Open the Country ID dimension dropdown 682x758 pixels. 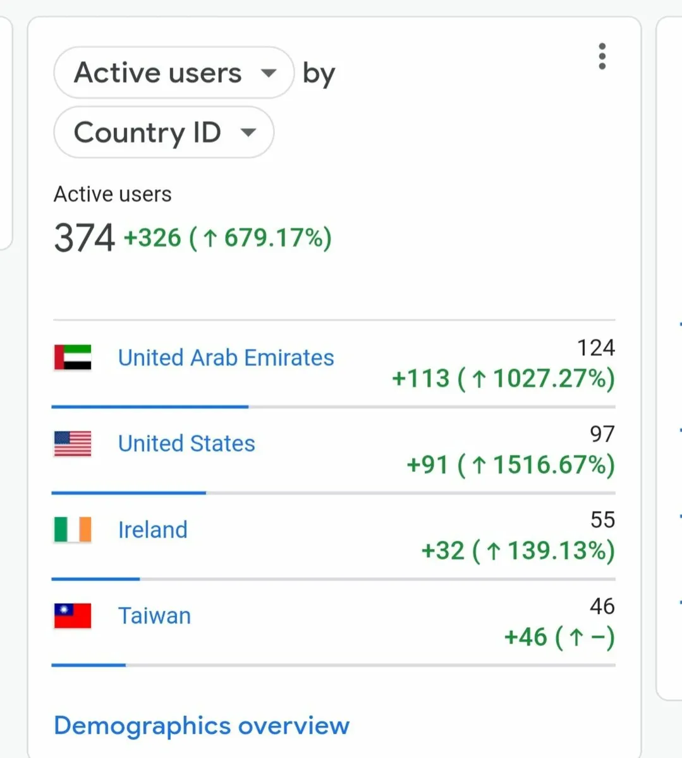(x=163, y=133)
